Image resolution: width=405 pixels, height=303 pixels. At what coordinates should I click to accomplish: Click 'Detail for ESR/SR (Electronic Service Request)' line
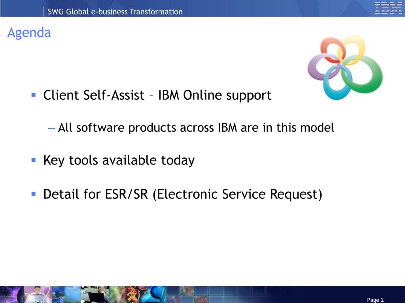pyautogui.click(x=183, y=194)
